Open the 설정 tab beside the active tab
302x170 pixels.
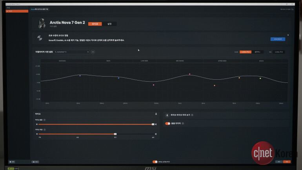click(x=109, y=24)
